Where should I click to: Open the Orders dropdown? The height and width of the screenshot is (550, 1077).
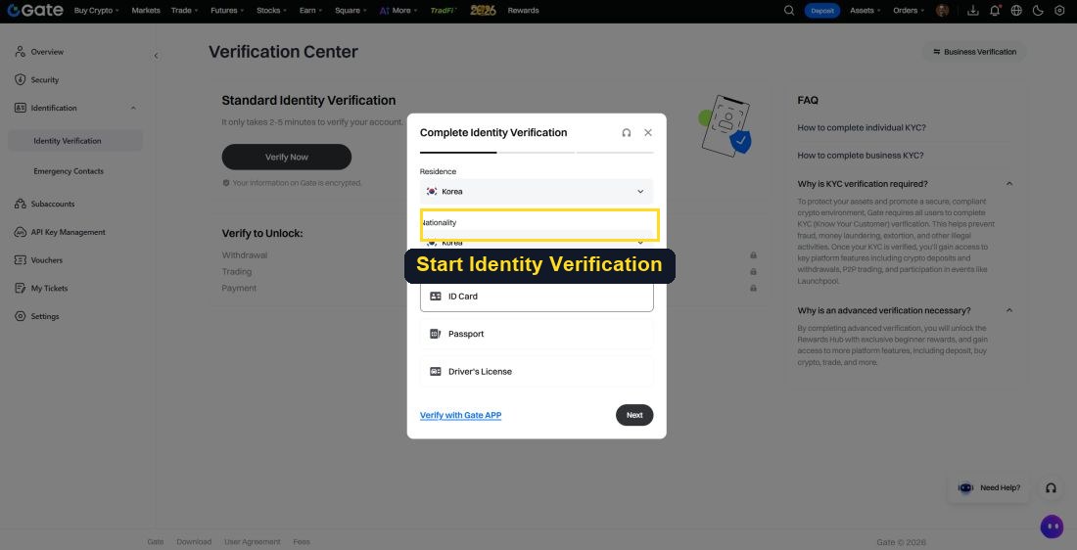pos(909,11)
